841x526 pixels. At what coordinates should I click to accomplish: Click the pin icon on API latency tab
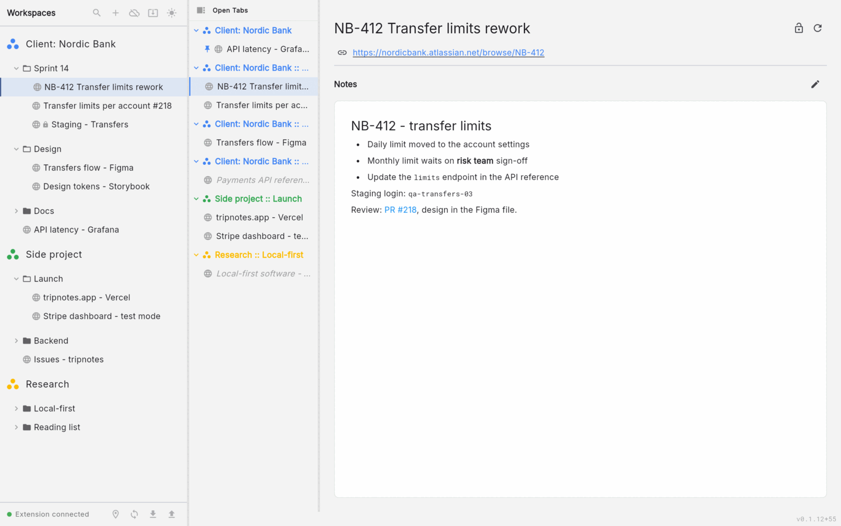pyautogui.click(x=207, y=49)
